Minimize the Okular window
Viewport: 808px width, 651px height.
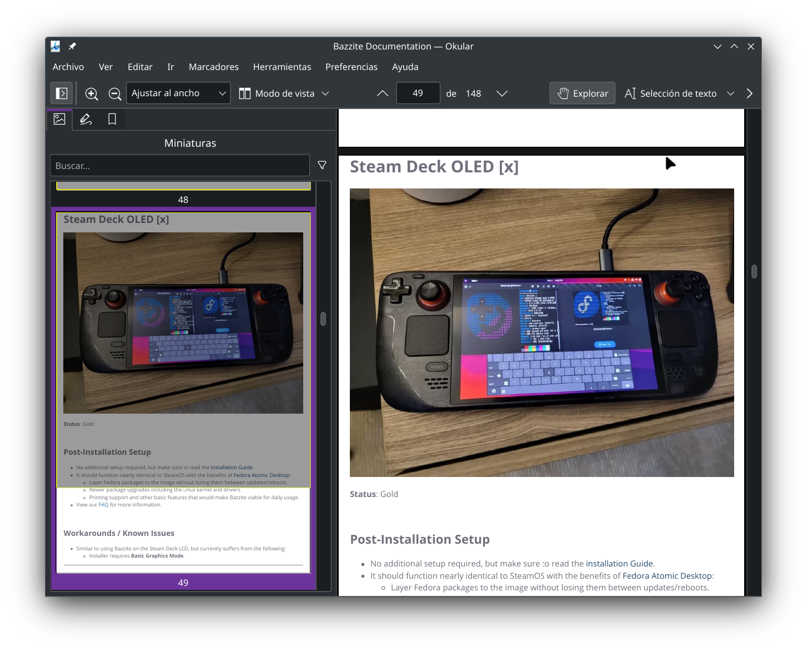coord(717,47)
